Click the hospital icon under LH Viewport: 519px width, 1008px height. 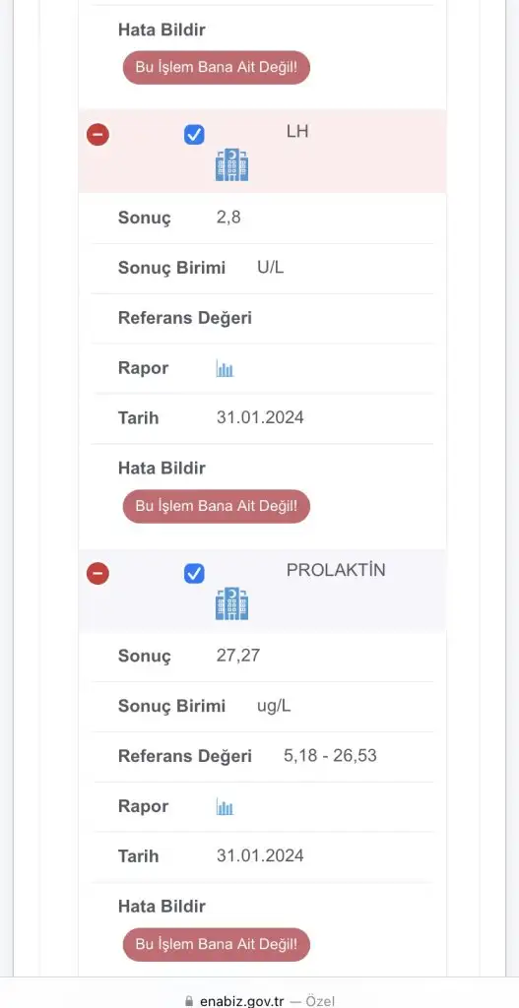[231, 164]
